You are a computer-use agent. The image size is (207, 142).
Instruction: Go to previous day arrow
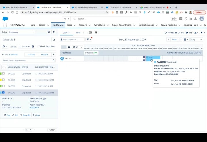[168, 40]
